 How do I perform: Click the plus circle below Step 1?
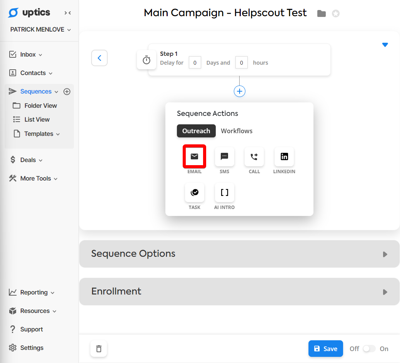pyautogui.click(x=240, y=91)
